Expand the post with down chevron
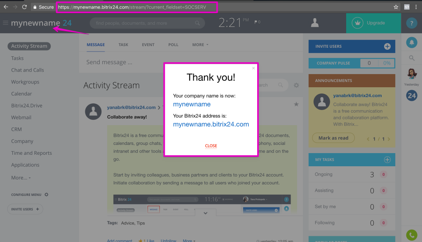422x242 pixels. pos(205,213)
